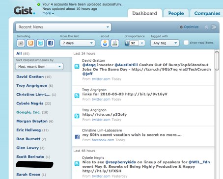223x179 pixels.
Task: Select David Gratton in the people list
Action: click(34, 77)
